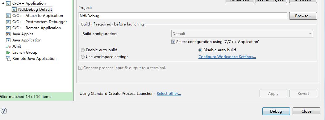Uncheck Select configuration using 'C/C++ Application'
This screenshot has width=325, height=120.
click(173, 42)
